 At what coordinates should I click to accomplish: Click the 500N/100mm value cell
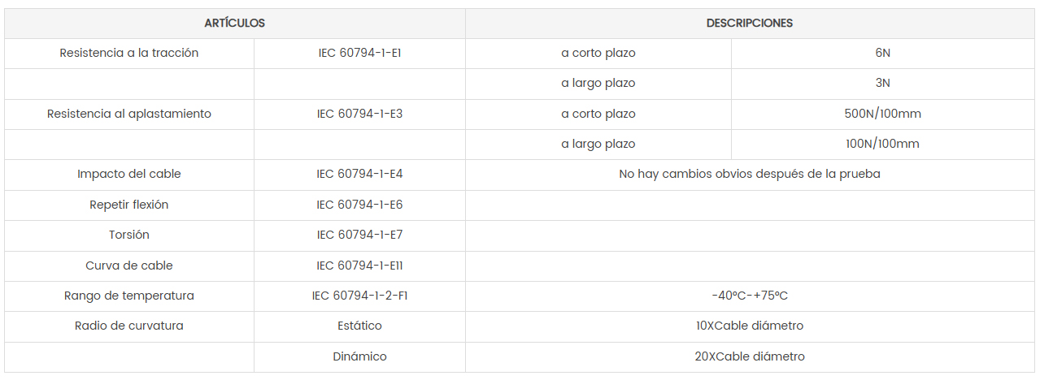click(882, 114)
